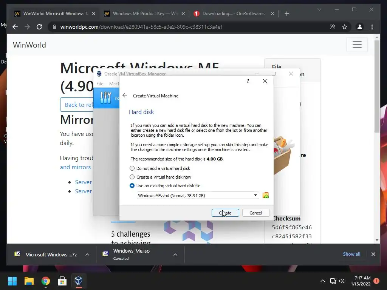387x290 pixels.
Task: Close the Windows ME Product Key tab
Action: [183, 14]
